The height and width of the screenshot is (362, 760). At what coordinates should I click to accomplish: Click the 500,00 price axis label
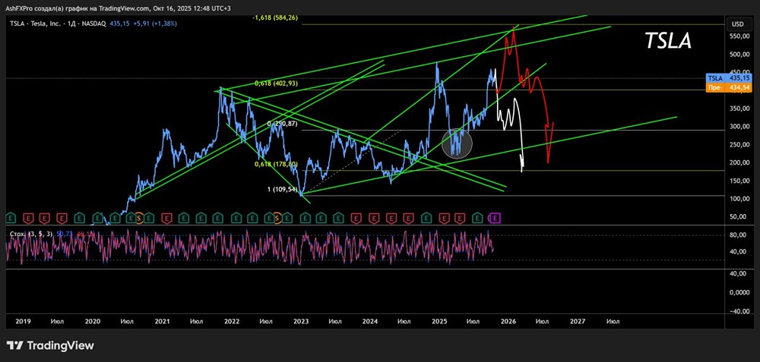(x=739, y=54)
